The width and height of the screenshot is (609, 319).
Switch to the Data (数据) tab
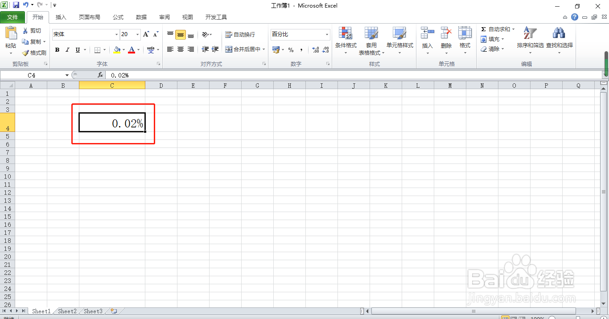pos(141,17)
